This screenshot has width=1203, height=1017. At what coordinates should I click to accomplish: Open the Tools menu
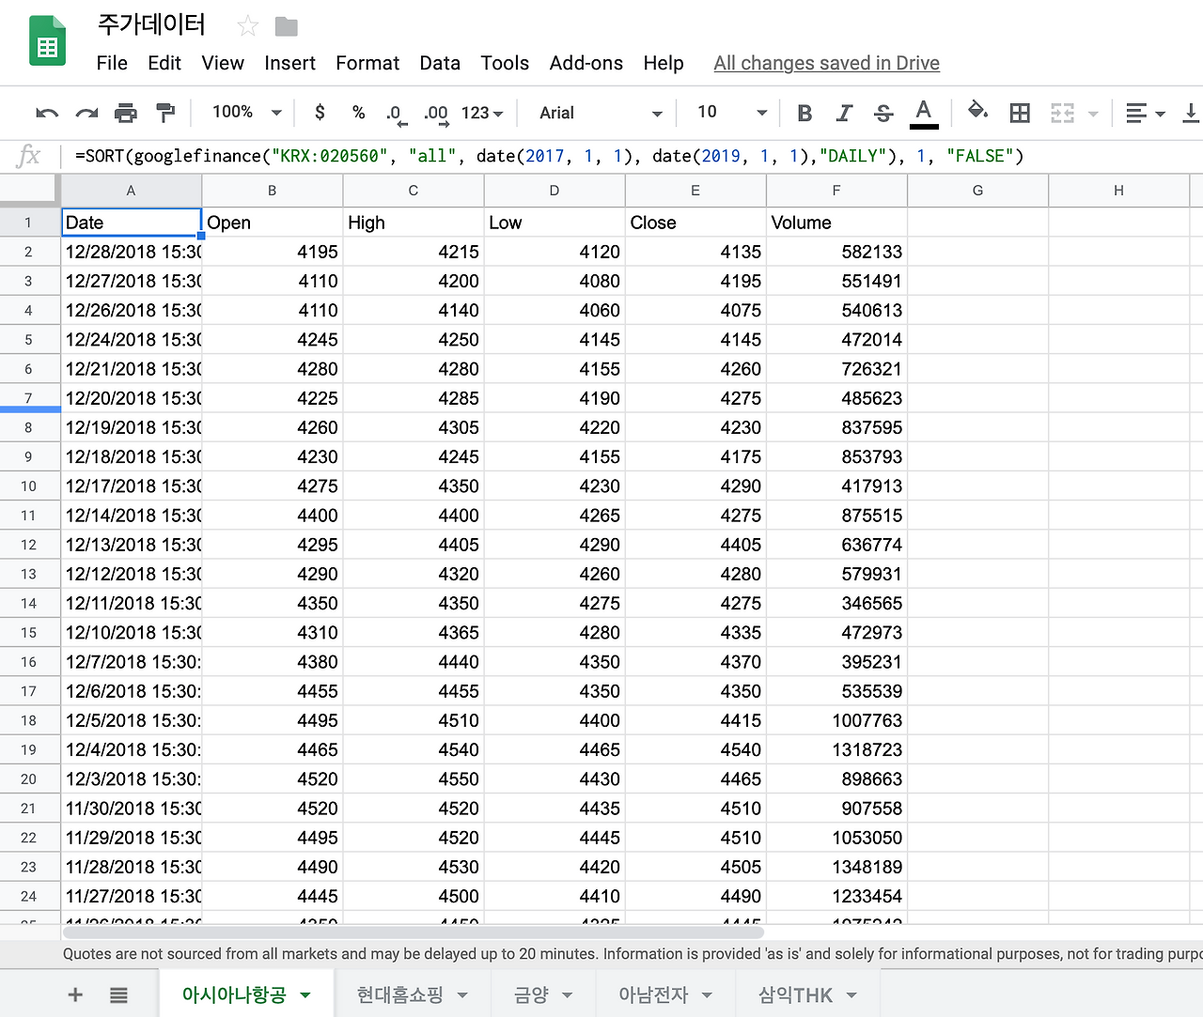(505, 63)
